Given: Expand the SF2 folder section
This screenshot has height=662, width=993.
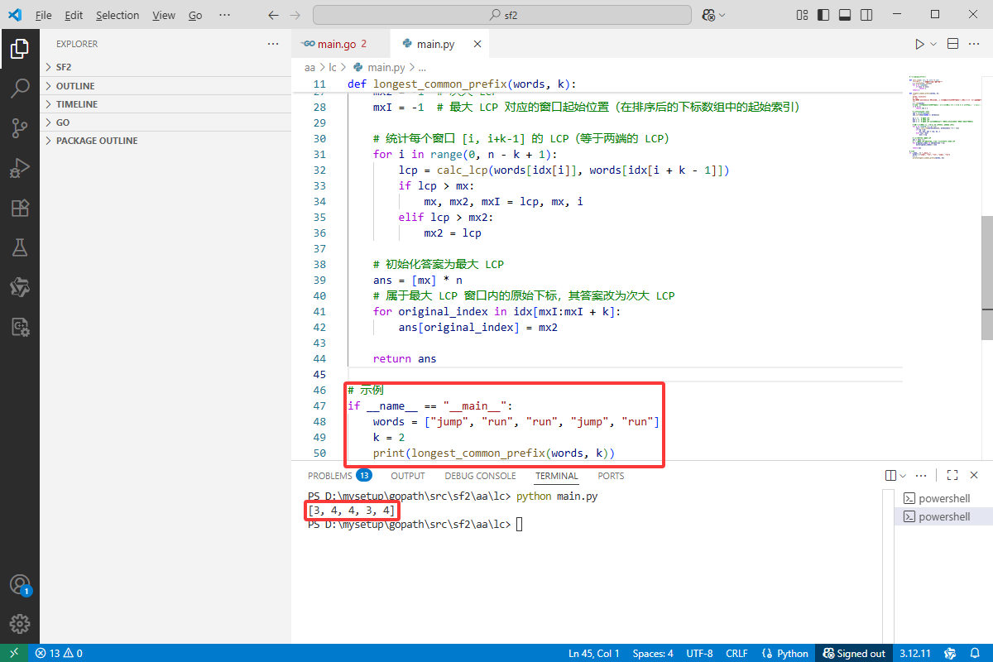Looking at the screenshot, I should click(164, 67).
